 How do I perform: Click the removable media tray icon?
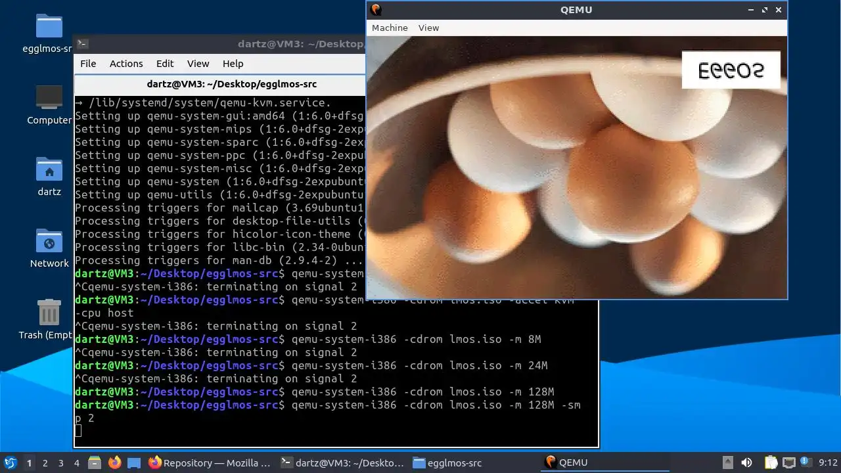727,462
